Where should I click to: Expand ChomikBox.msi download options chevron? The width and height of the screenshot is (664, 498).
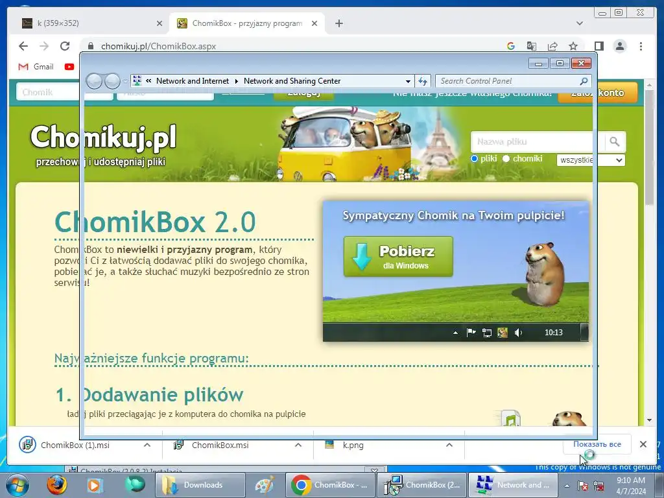(x=298, y=445)
